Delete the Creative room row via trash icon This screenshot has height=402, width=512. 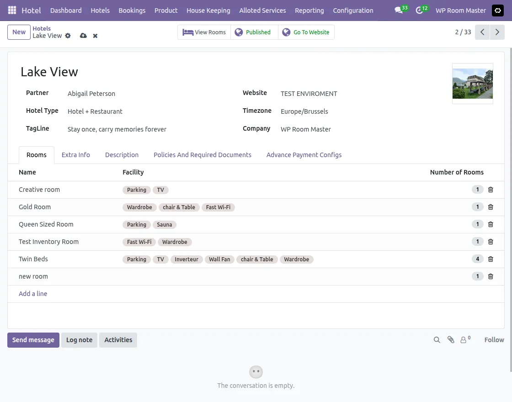[491, 190]
